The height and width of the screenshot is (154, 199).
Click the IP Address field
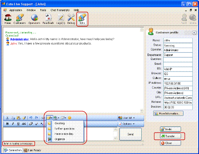[178, 83]
